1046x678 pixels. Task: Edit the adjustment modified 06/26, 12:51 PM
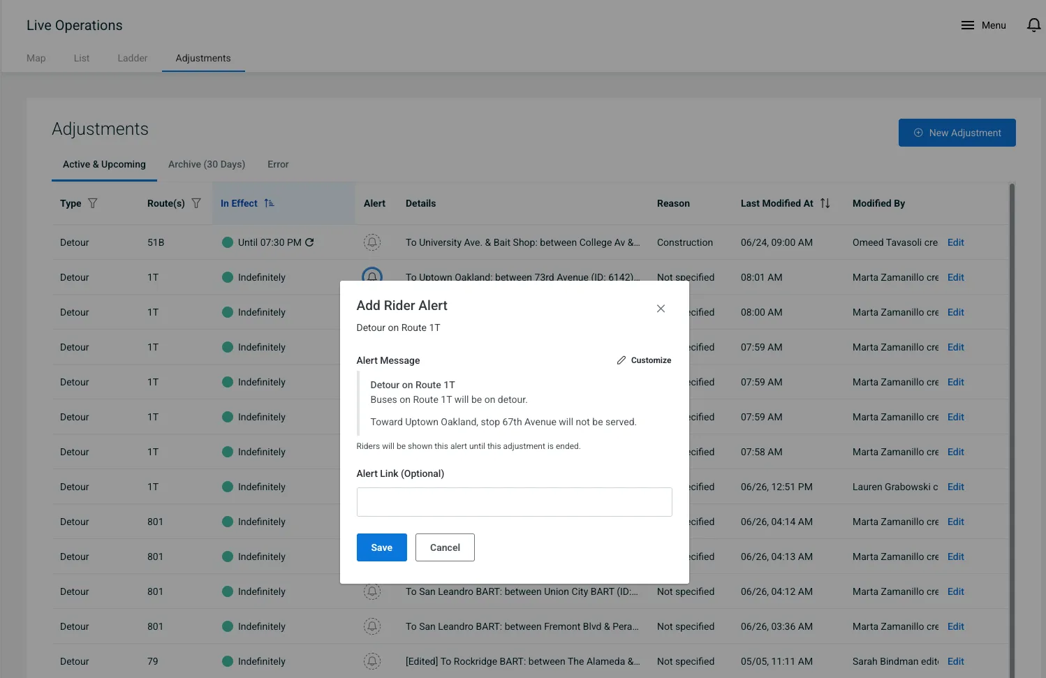point(956,487)
